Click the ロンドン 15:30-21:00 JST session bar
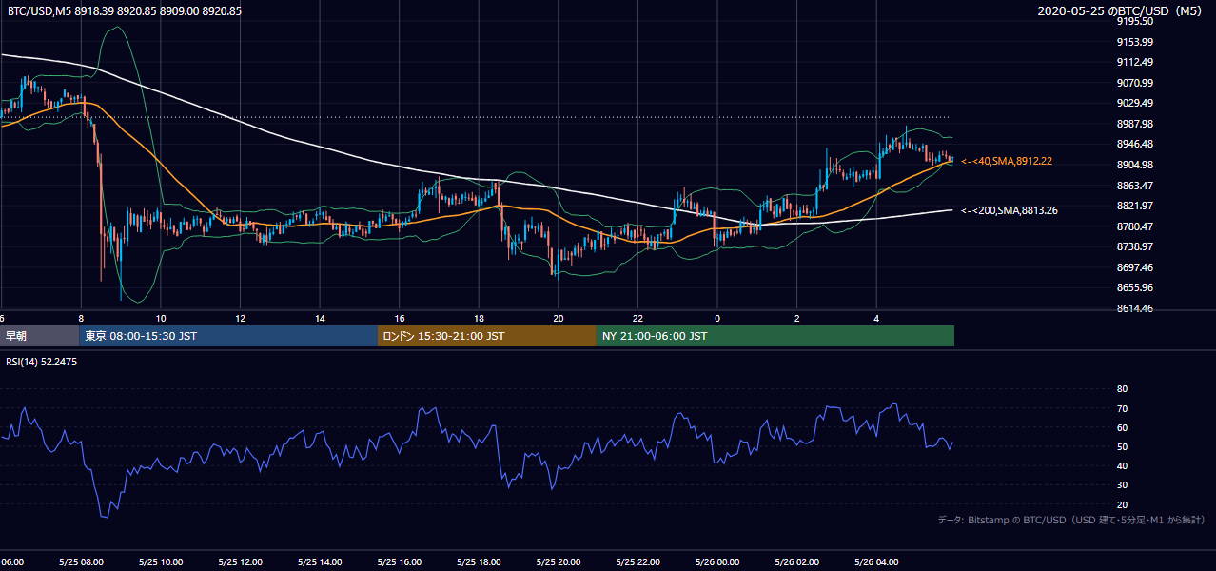The image size is (1216, 571). pos(487,336)
